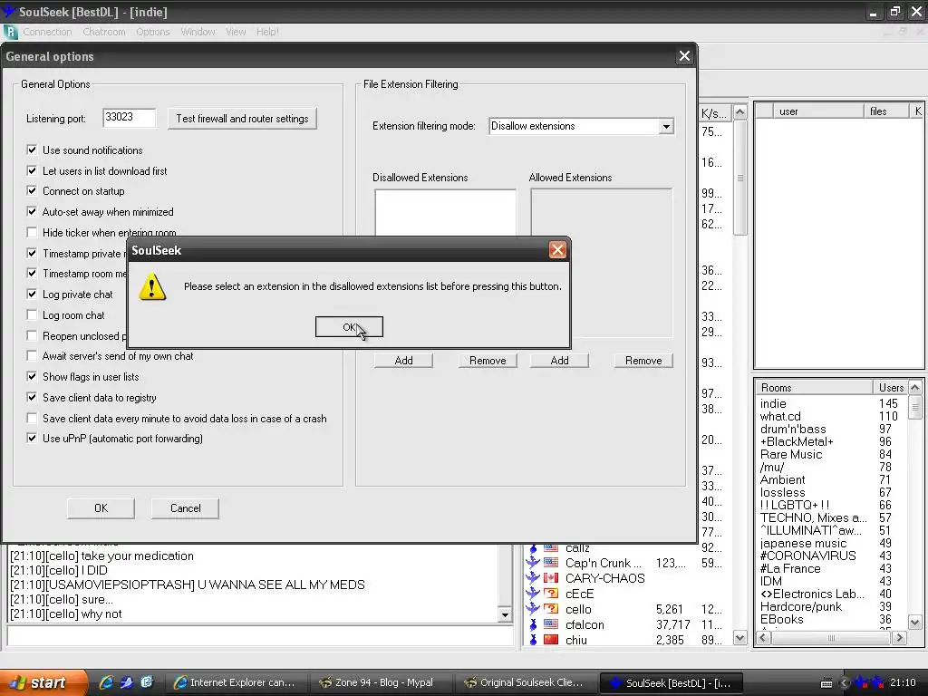
Task: Enable Log room chat checkbox
Action: (x=32, y=314)
